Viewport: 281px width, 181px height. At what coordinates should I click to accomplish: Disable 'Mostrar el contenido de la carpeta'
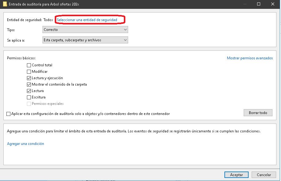click(x=29, y=84)
